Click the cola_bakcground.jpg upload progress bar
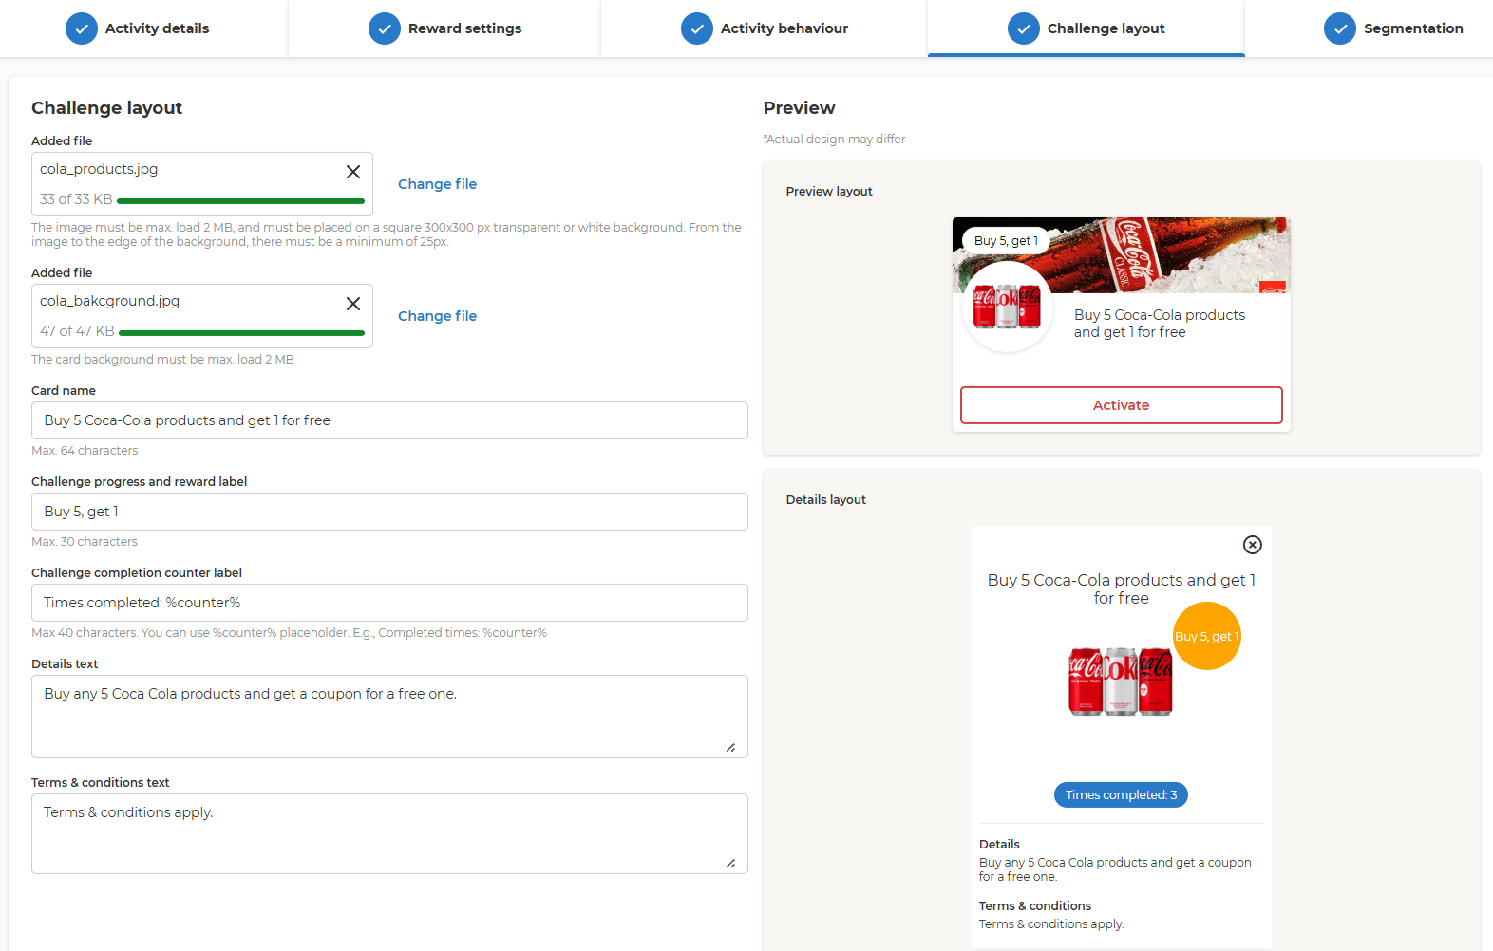This screenshot has height=951, width=1493. coord(241,333)
